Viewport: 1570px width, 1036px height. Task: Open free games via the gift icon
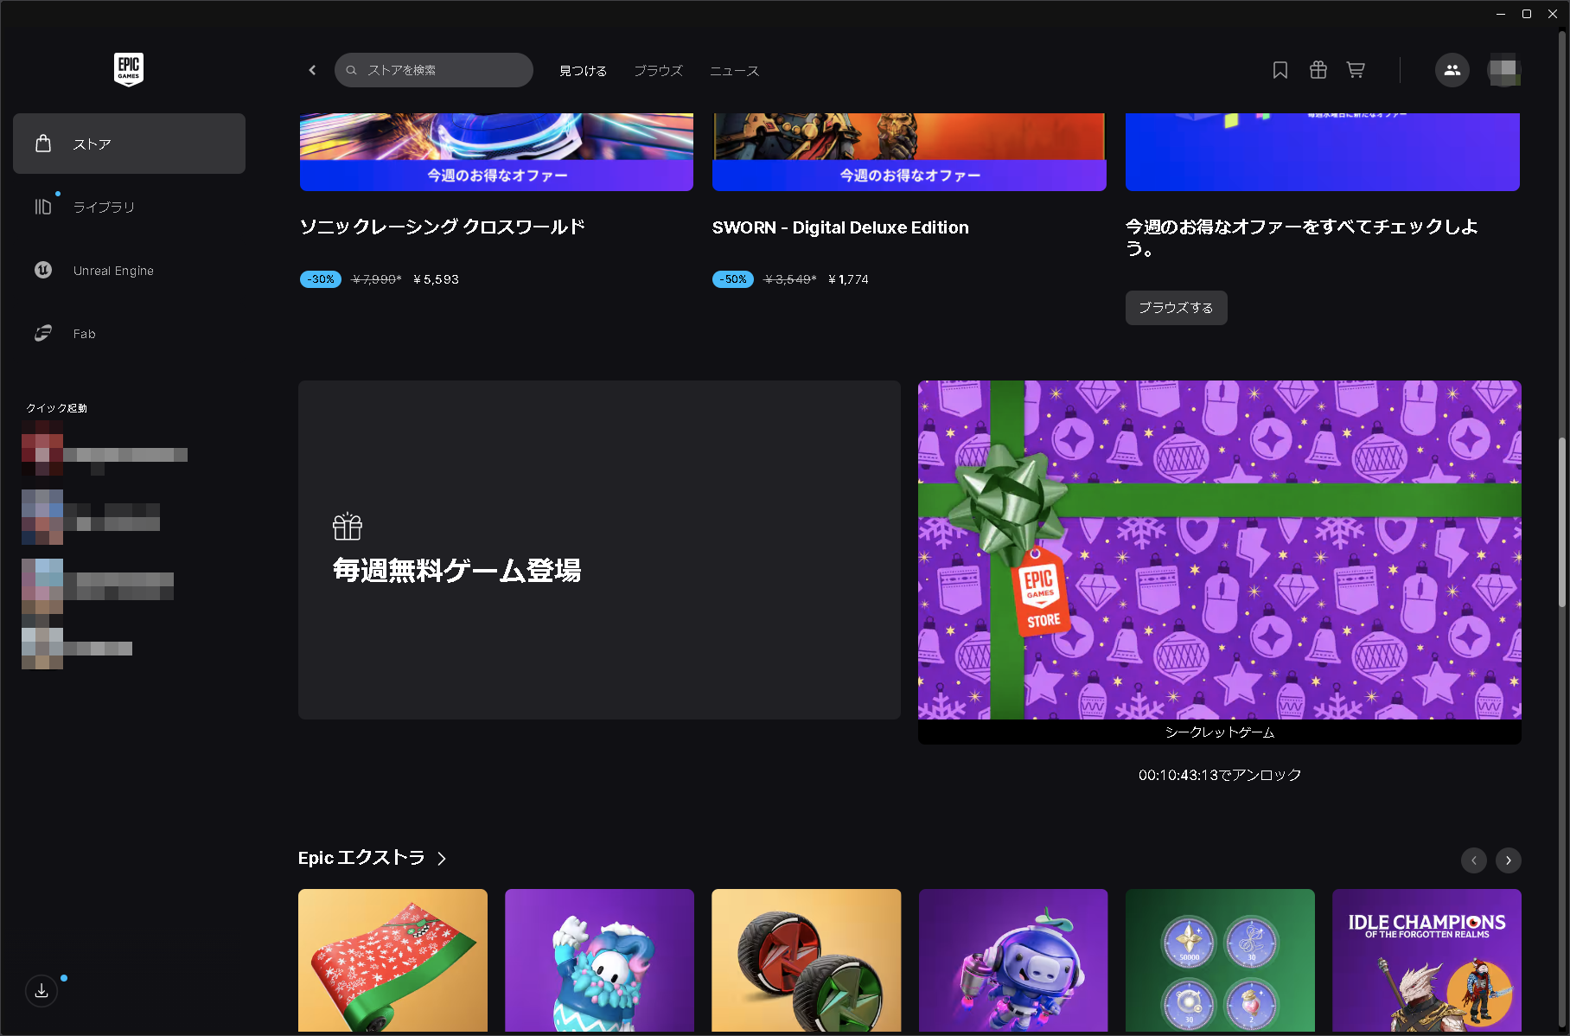coord(1318,70)
